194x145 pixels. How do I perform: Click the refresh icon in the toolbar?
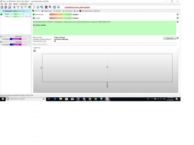click(x=2, y=7)
